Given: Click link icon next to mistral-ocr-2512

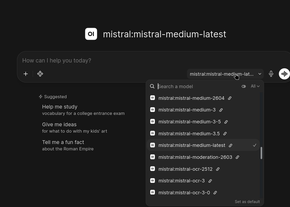Looking at the screenshot, I should pos(218,169).
